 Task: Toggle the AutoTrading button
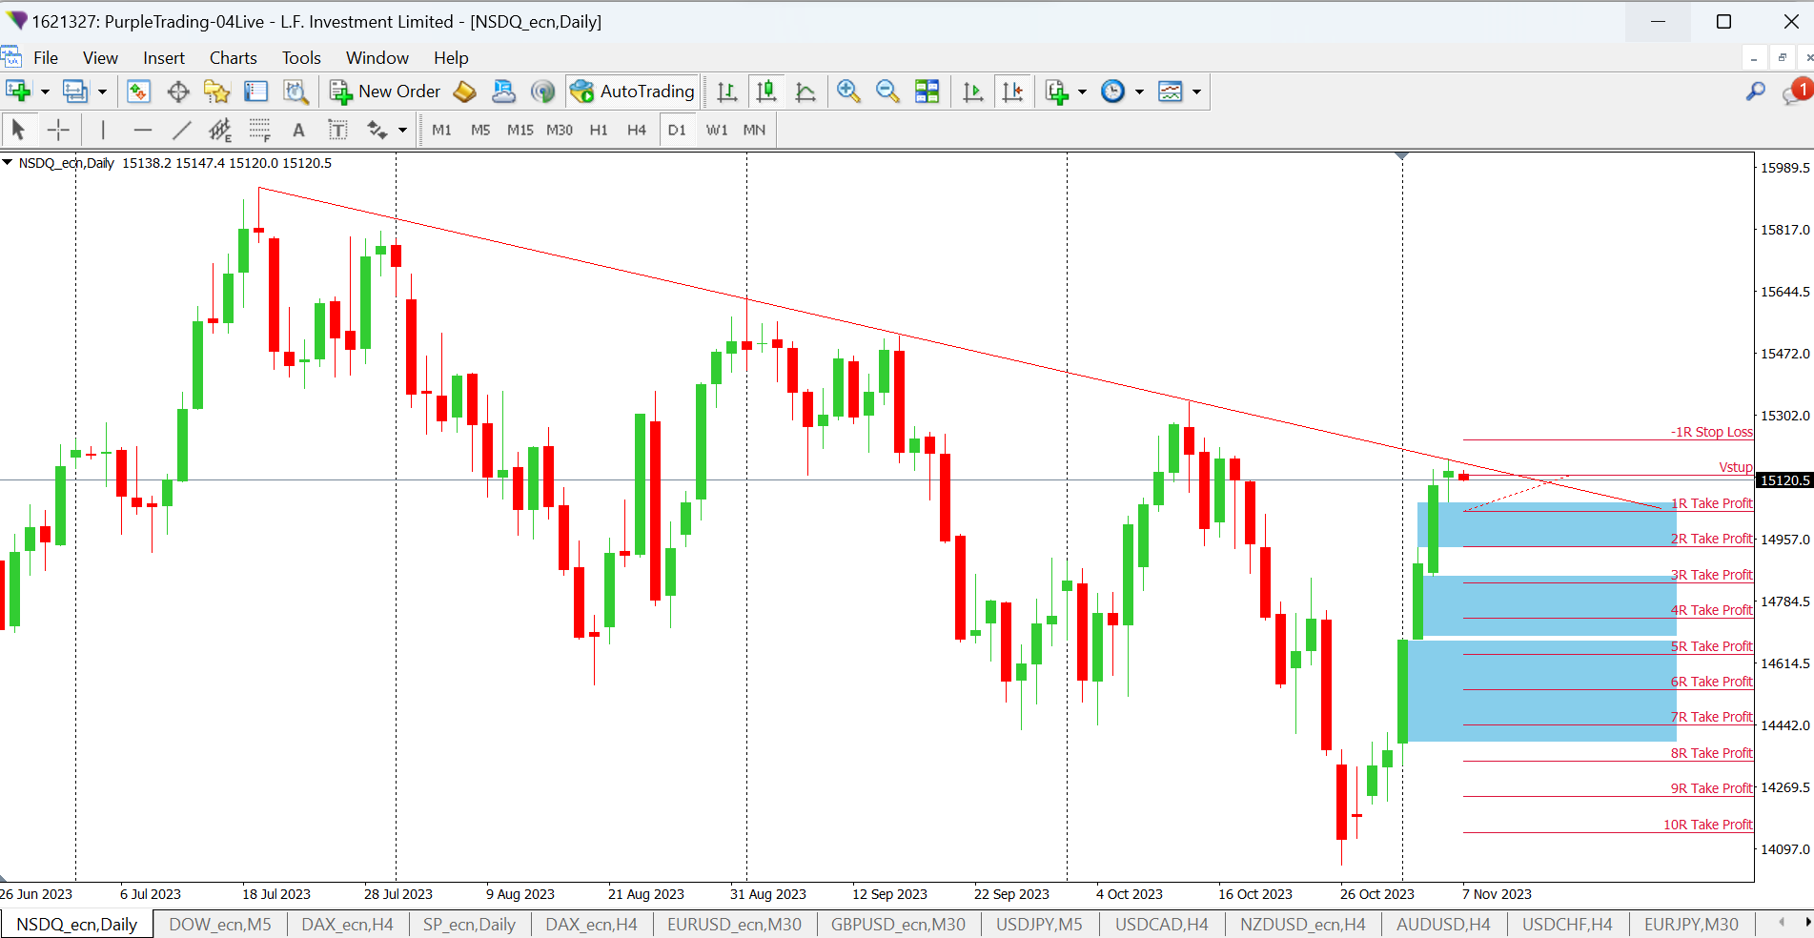point(632,92)
